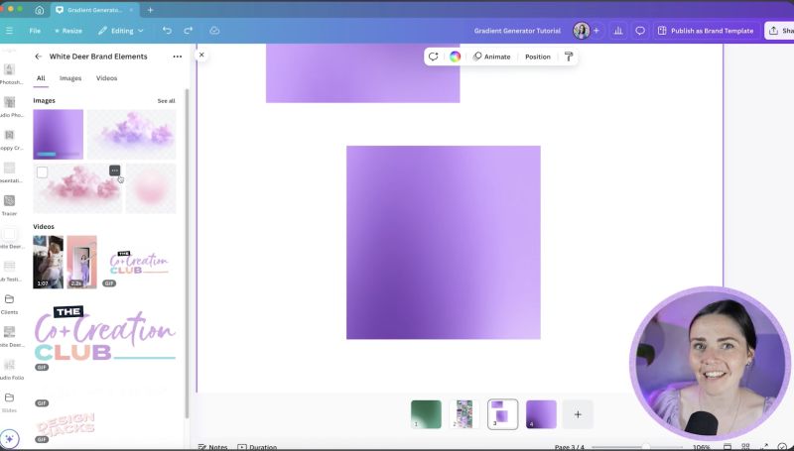Open the rainbow color picker
This screenshot has height=451, width=794.
click(455, 56)
